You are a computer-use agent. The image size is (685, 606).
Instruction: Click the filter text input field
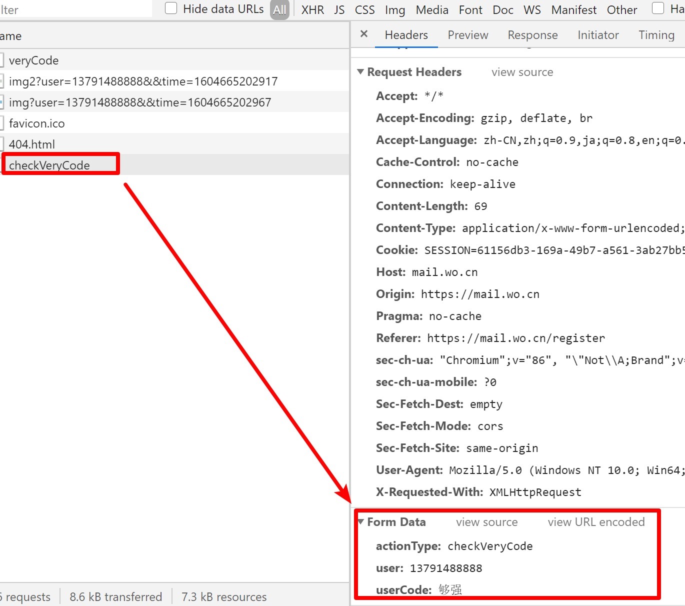76,9
